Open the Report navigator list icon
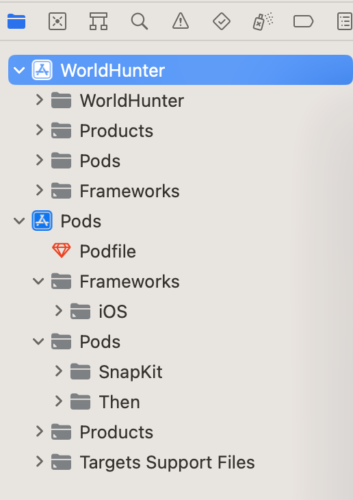 pyautogui.click(x=345, y=21)
